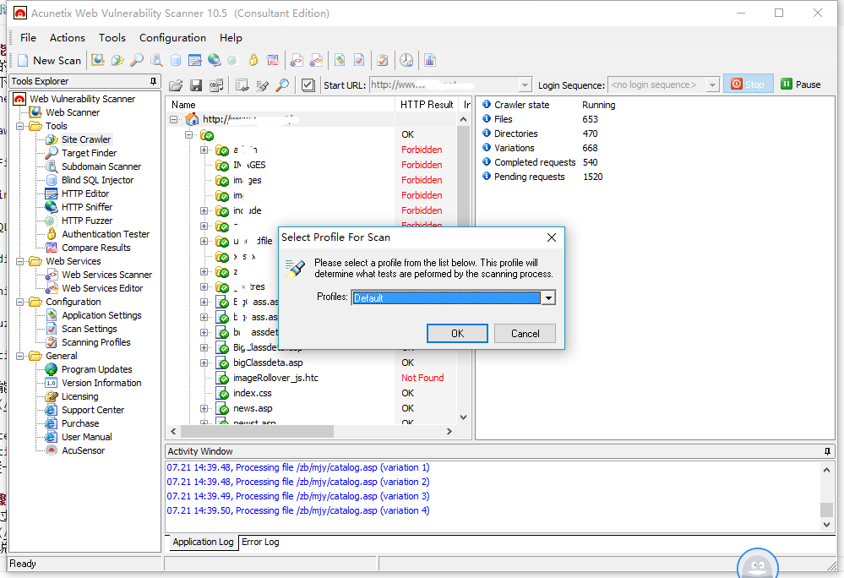Cancel the Select Profile dialog
The height and width of the screenshot is (578, 844).
525,334
